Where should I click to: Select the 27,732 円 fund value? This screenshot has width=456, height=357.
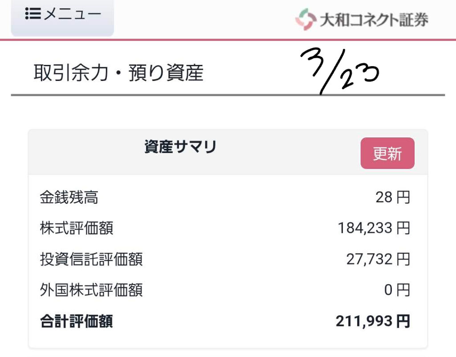(378, 259)
